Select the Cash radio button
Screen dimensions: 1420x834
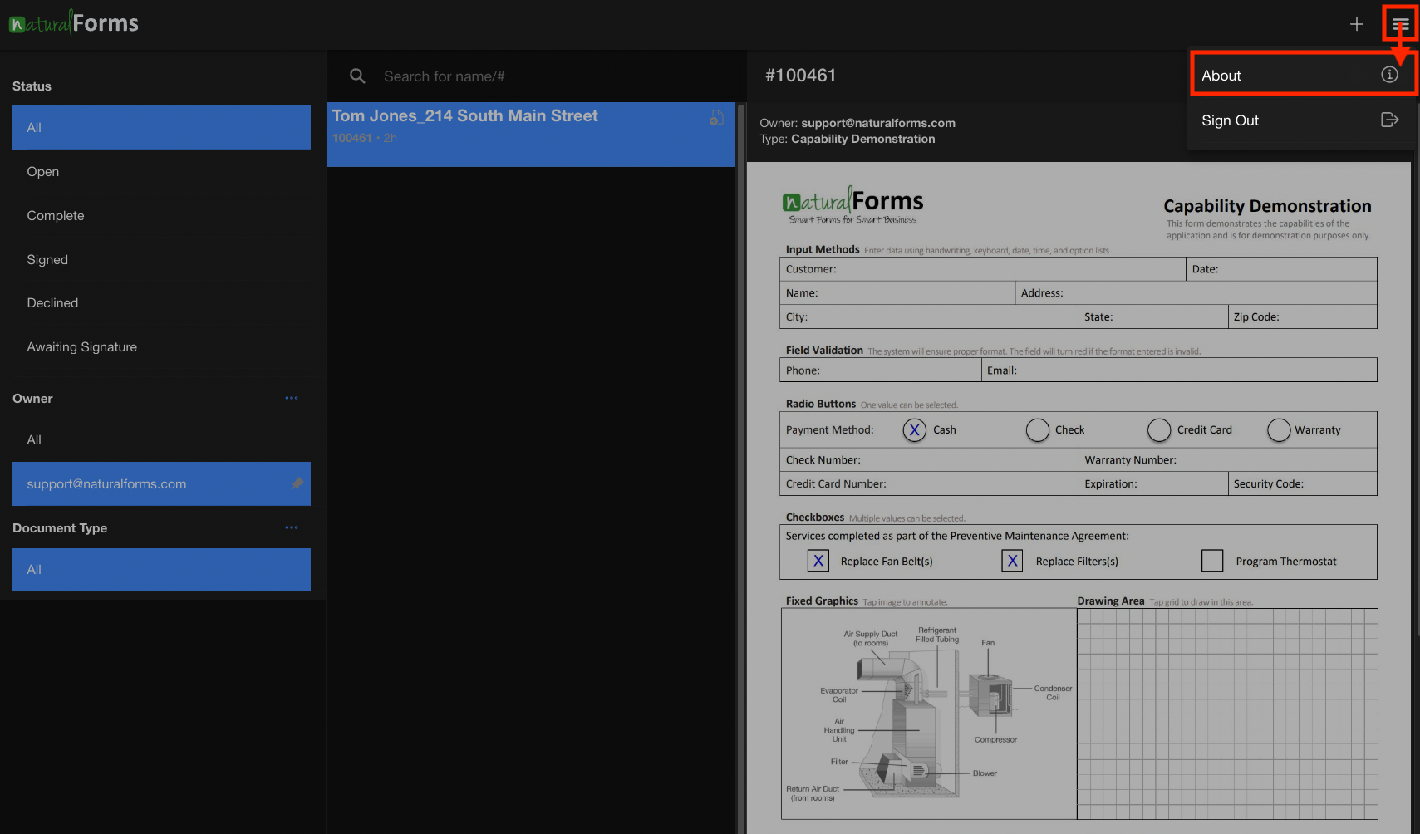pos(914,429)
